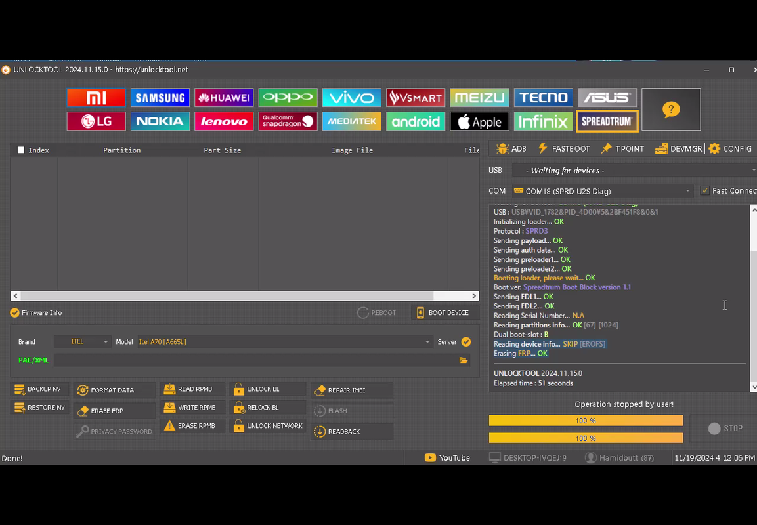Open the Qualcomm Snapdragon tile
This screenshot has width=757, height=525.
click(x=288, y=121)
